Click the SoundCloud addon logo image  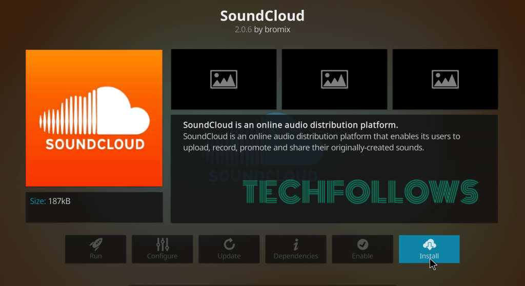pos(94,118)
